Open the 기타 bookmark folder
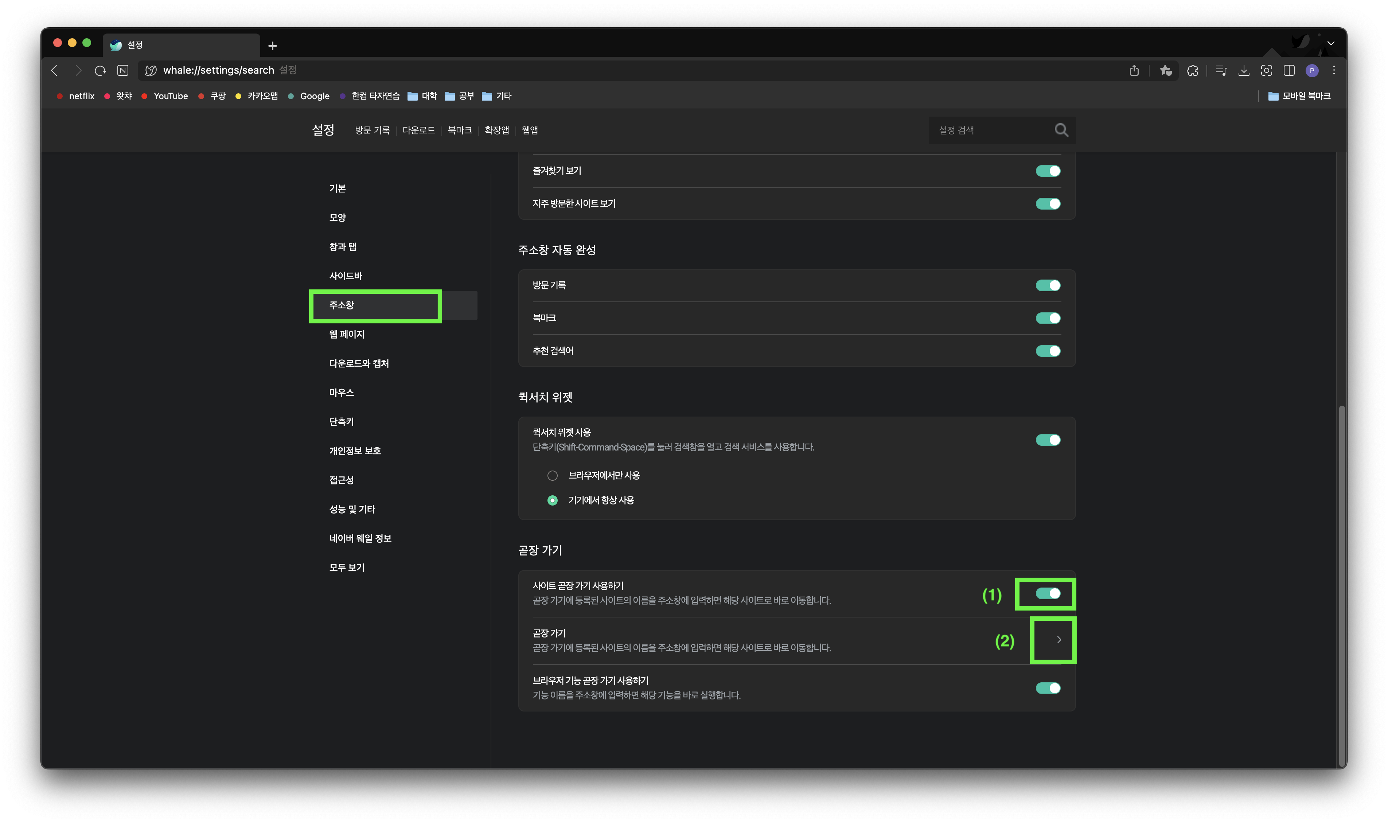 497,96
